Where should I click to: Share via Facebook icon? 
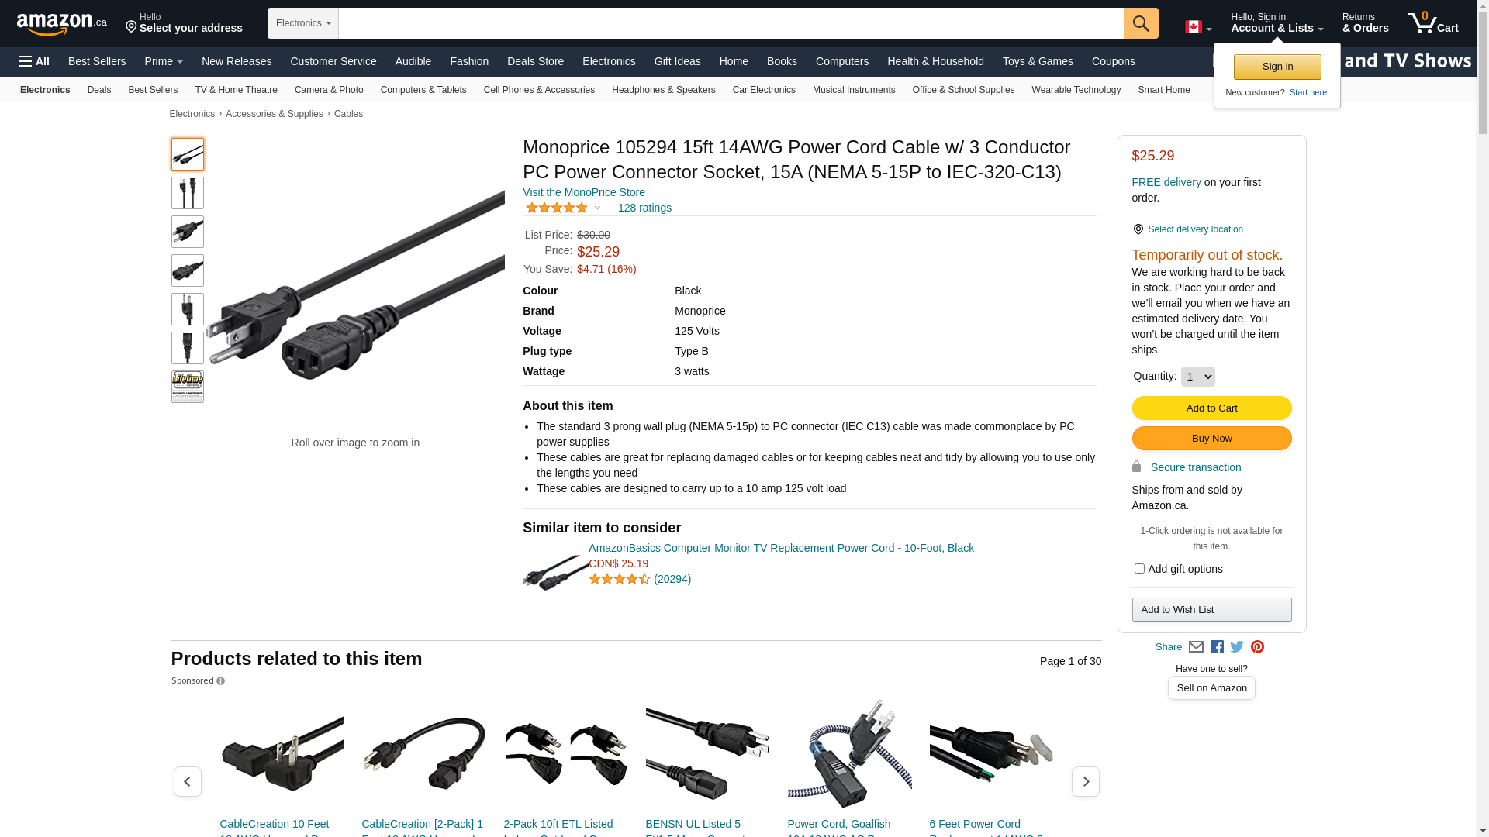tap(1217, 647)
